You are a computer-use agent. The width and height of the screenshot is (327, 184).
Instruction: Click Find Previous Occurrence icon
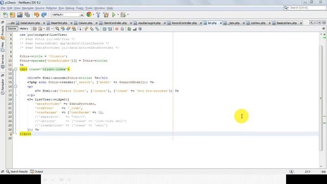[x=63, y=29]
